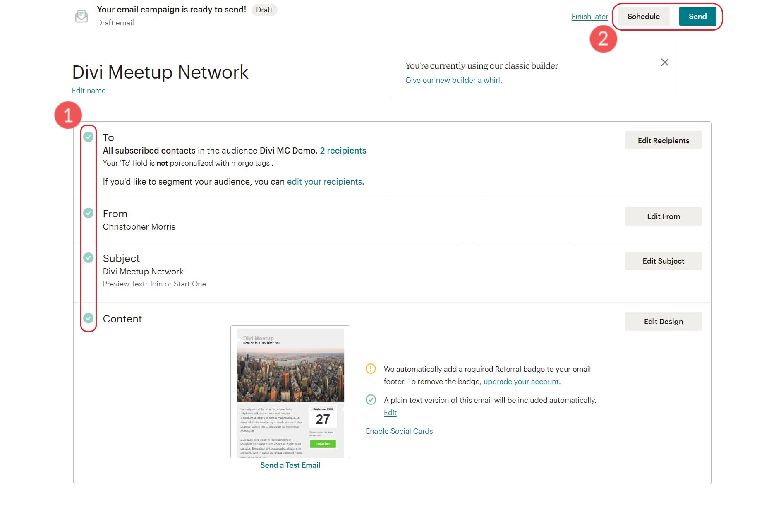Open Edit Design for the email content

(x=663, y=321)
